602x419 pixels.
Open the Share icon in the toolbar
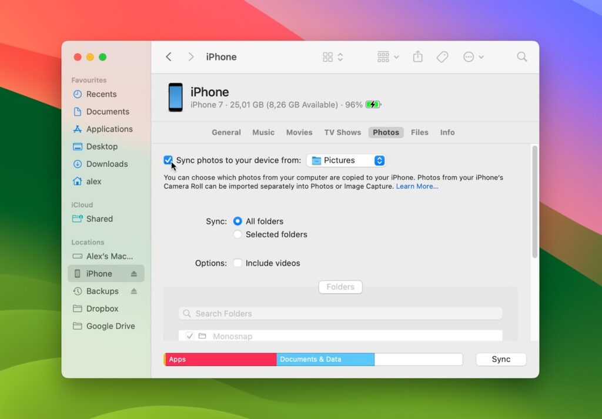point(417,56)
